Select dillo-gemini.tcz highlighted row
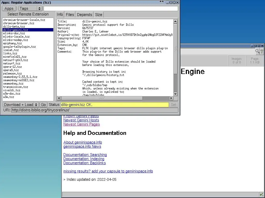Viewport: 265px width, 198px height. [28, 30]
